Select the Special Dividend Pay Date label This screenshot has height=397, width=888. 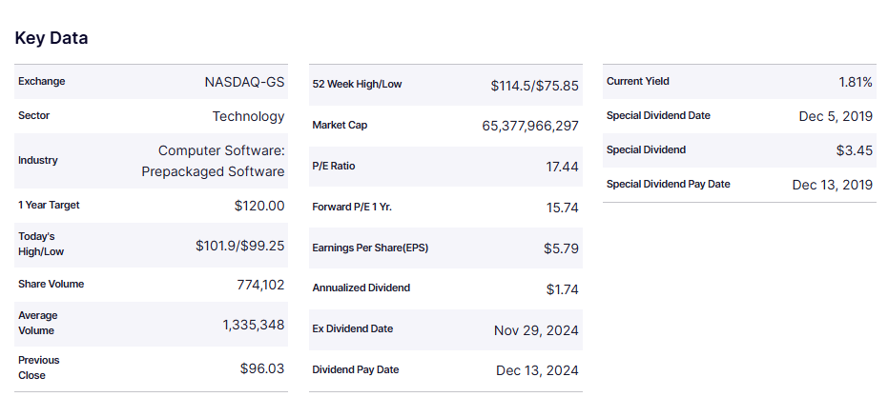(668, 185)
